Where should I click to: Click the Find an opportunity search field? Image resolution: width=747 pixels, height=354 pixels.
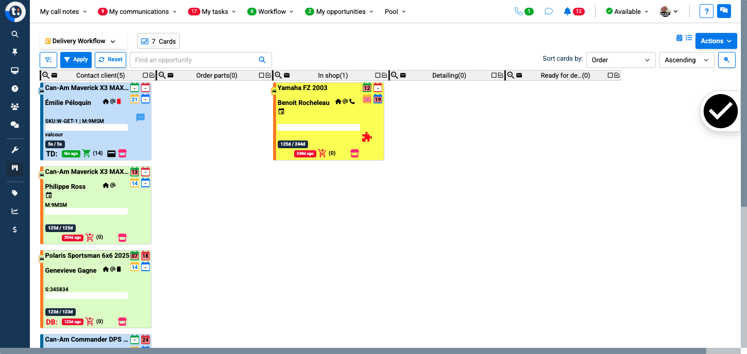[194, 60]
